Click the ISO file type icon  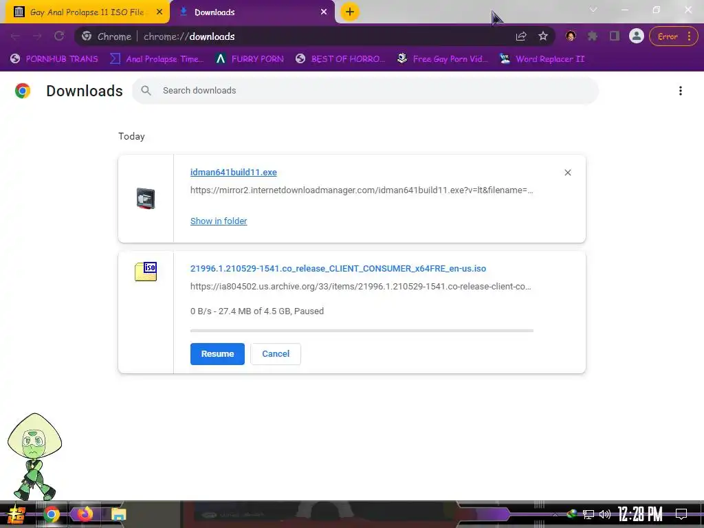146,272
